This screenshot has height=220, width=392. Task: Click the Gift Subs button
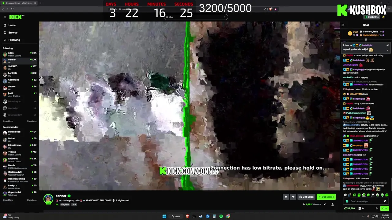(x=306, y=197)
